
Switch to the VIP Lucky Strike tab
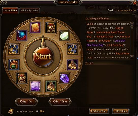[x=29, y=11]
